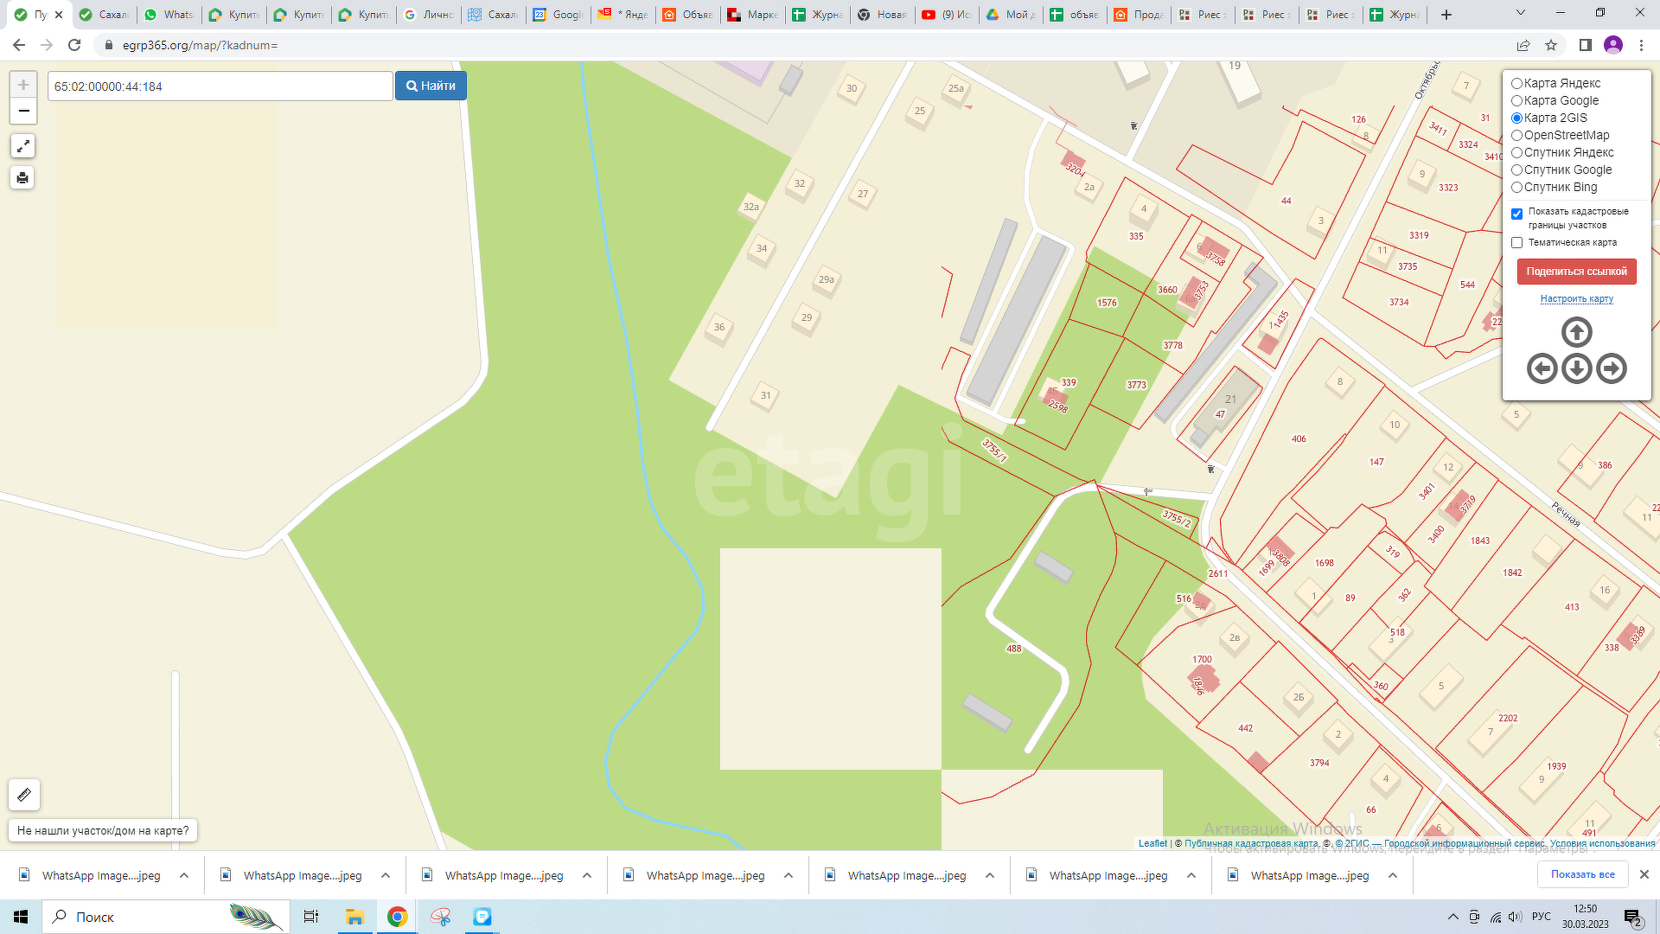Screen dimensions: 1660x934
Task: Pan map right with arrow button
Action: click(x=1611, y=368)
